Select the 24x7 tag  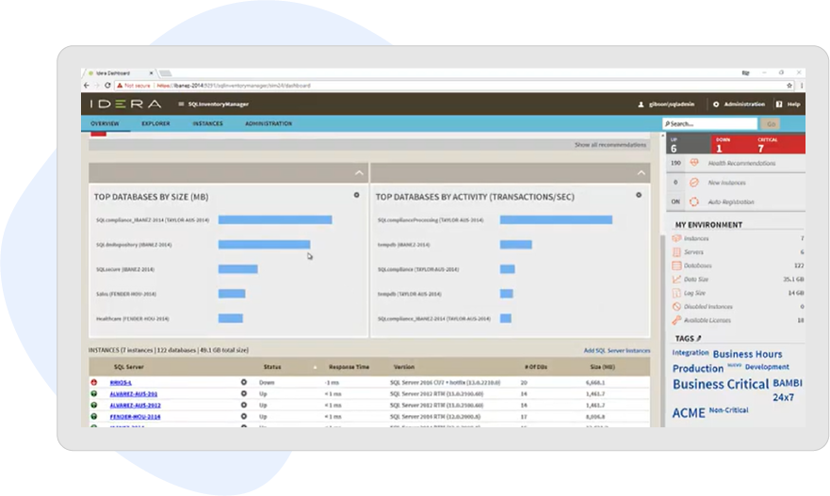pyautogui.click(x=784, y=397)
